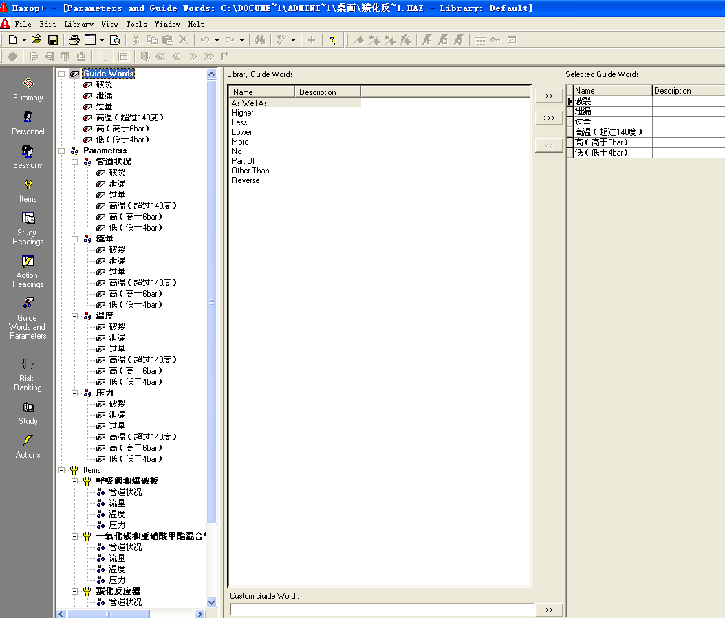Image resolution: width=725 pixels, height=618 pixels.
Task: Select 泄漏 row in Selected Guide Words
Action: tap(646, 111)
